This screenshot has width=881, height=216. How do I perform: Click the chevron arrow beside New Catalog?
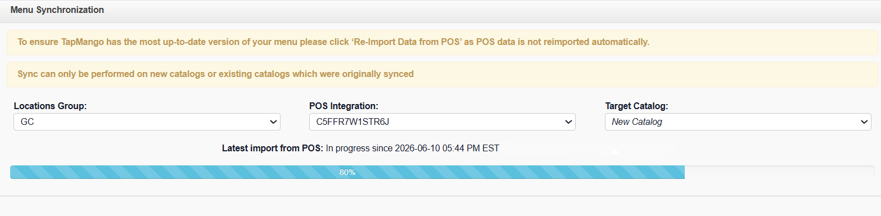[864, 121]
